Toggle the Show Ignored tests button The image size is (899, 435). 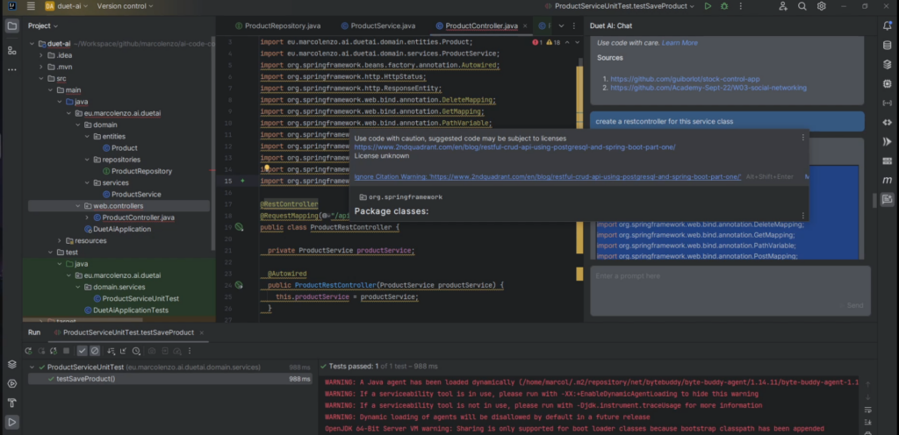click(x=95, y=350)
